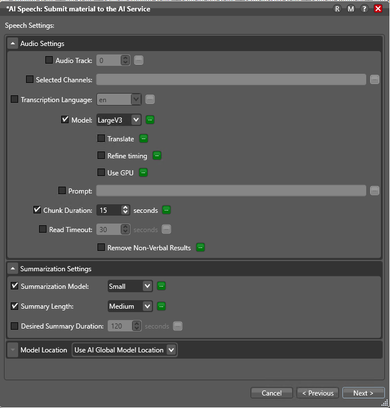390x408 pixels.
Task: Click green indicator beside Refine timing
Action: tap(157, 155)
